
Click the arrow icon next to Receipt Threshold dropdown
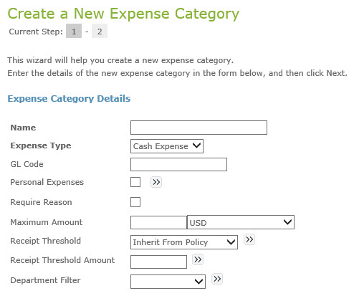pyautogui.click(x=249, y=239)
